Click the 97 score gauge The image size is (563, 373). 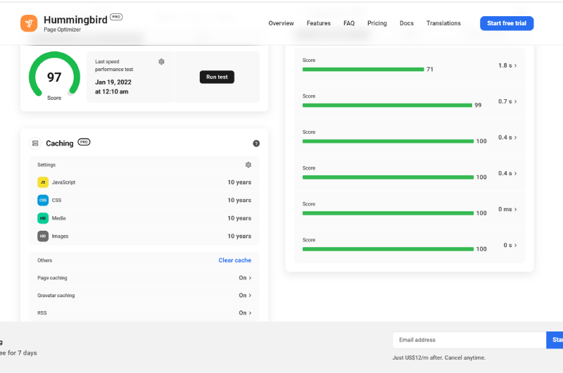pyautogui.click(x=54, y=76)
